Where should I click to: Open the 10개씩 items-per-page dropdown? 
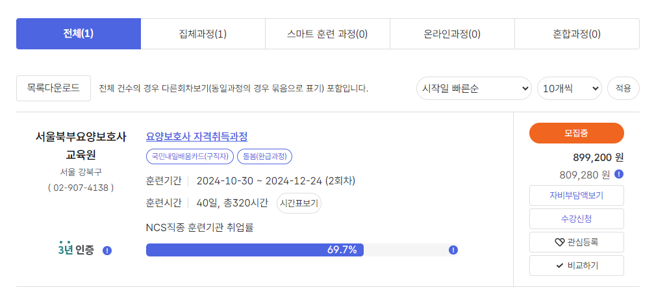(x=570, y=88)
